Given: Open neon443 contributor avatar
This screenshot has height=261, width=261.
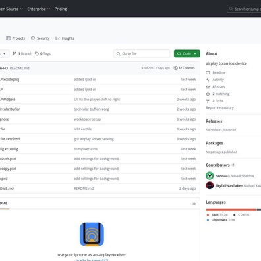Looking at the screenshot, I should pos(210,176).
